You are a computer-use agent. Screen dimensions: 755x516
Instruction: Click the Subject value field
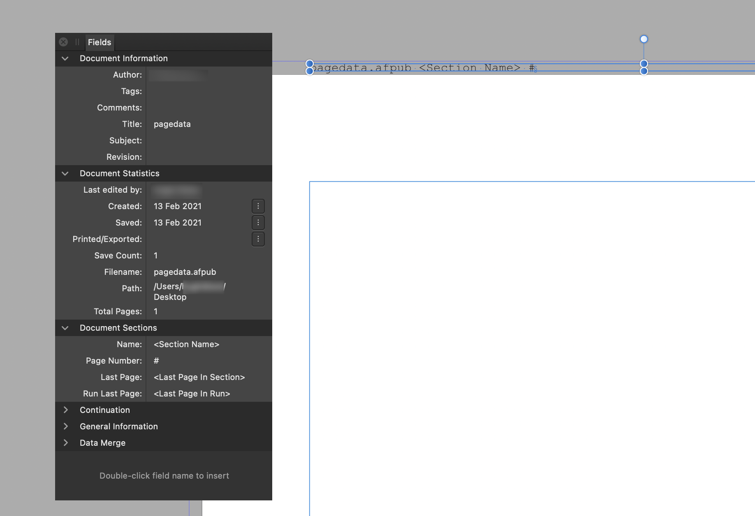[209, 141]
